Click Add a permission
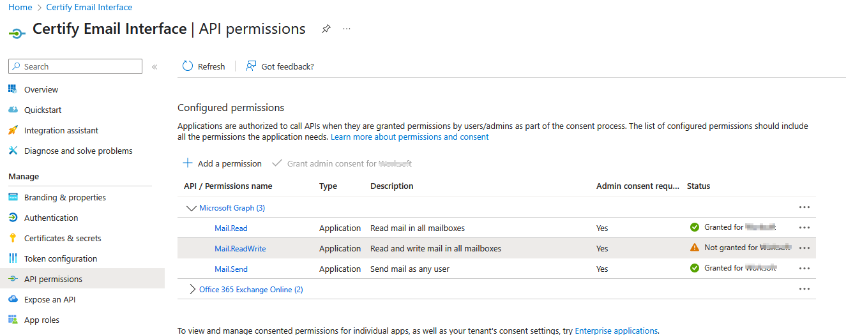 tap(222, 163)
